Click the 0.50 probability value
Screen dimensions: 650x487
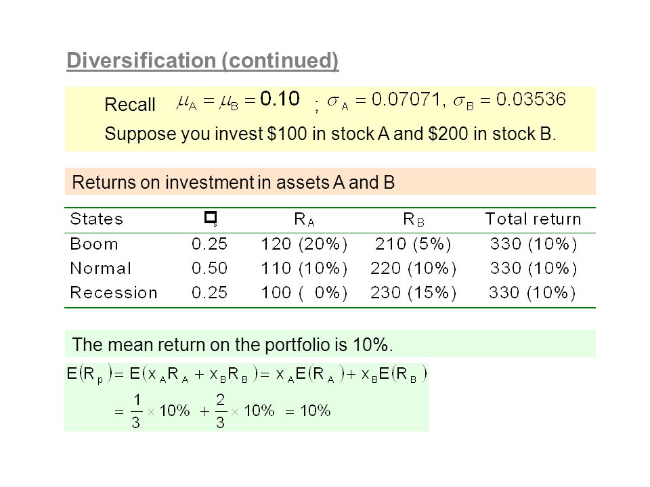[209, 269]
